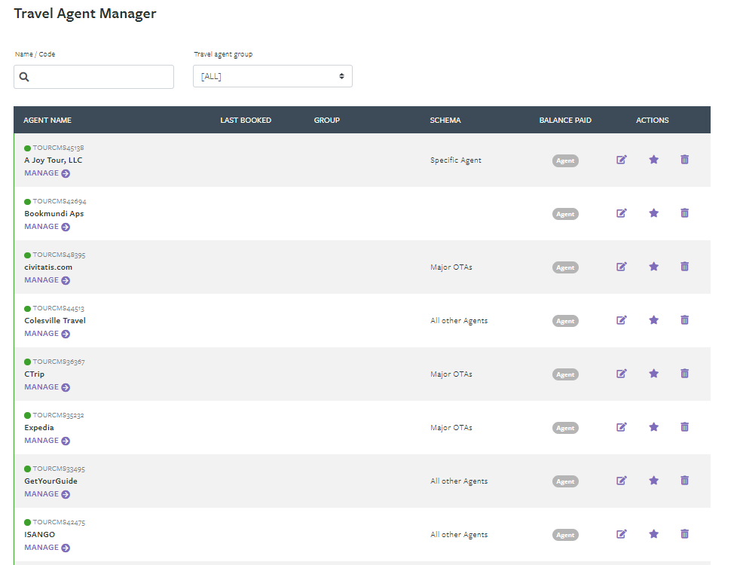Delete the Colesville Travel agent
The image size is (737, 565).
pyautogui.click(x=684, y=321)
